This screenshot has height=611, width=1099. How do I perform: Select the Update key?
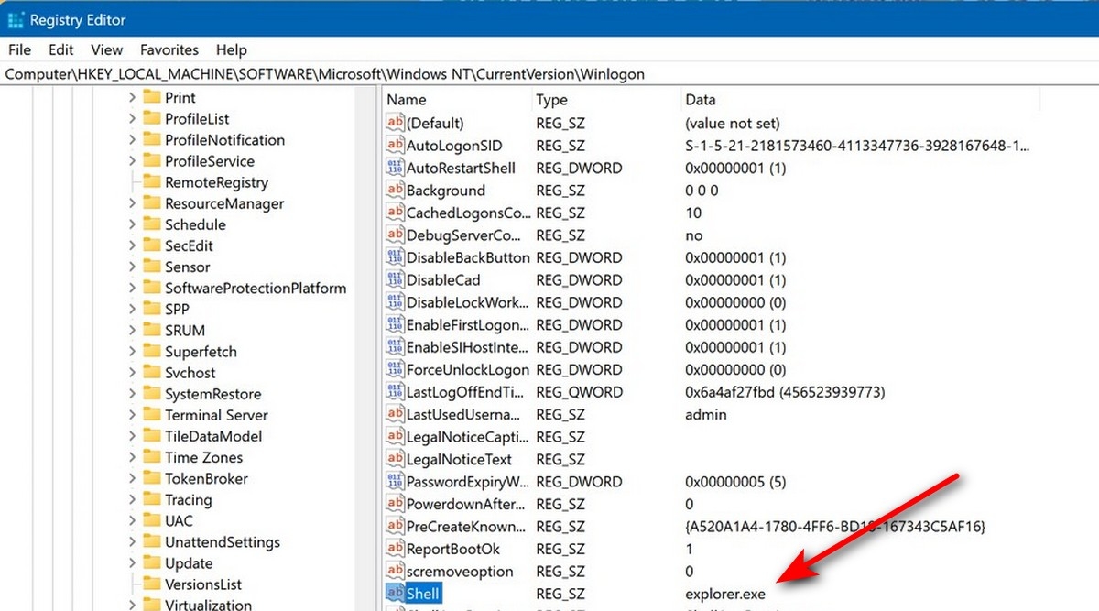[189, 562]
